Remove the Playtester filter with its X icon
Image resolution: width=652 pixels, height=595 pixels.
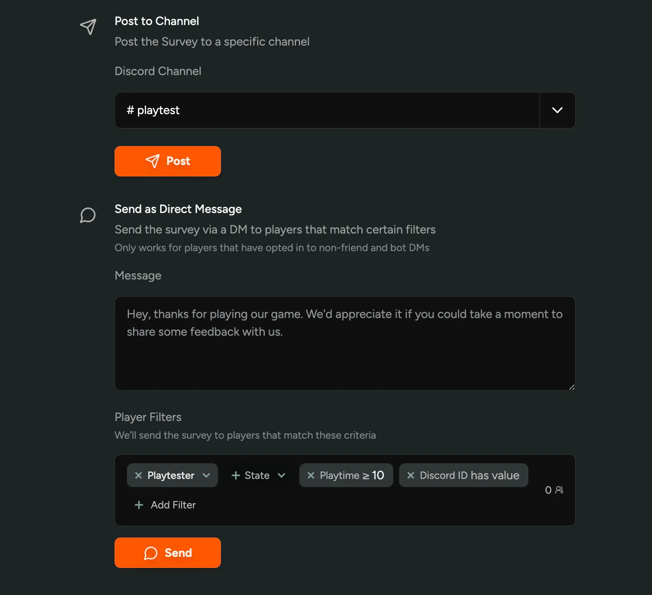point(138,475)
